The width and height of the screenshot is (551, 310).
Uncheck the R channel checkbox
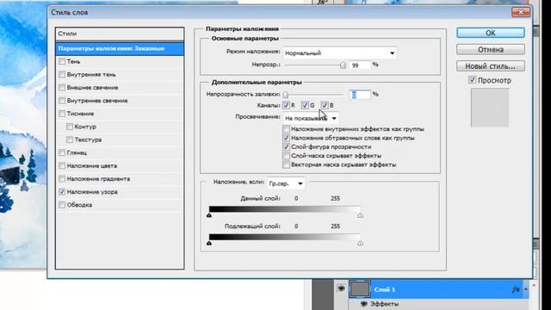(x=286, y=105)
